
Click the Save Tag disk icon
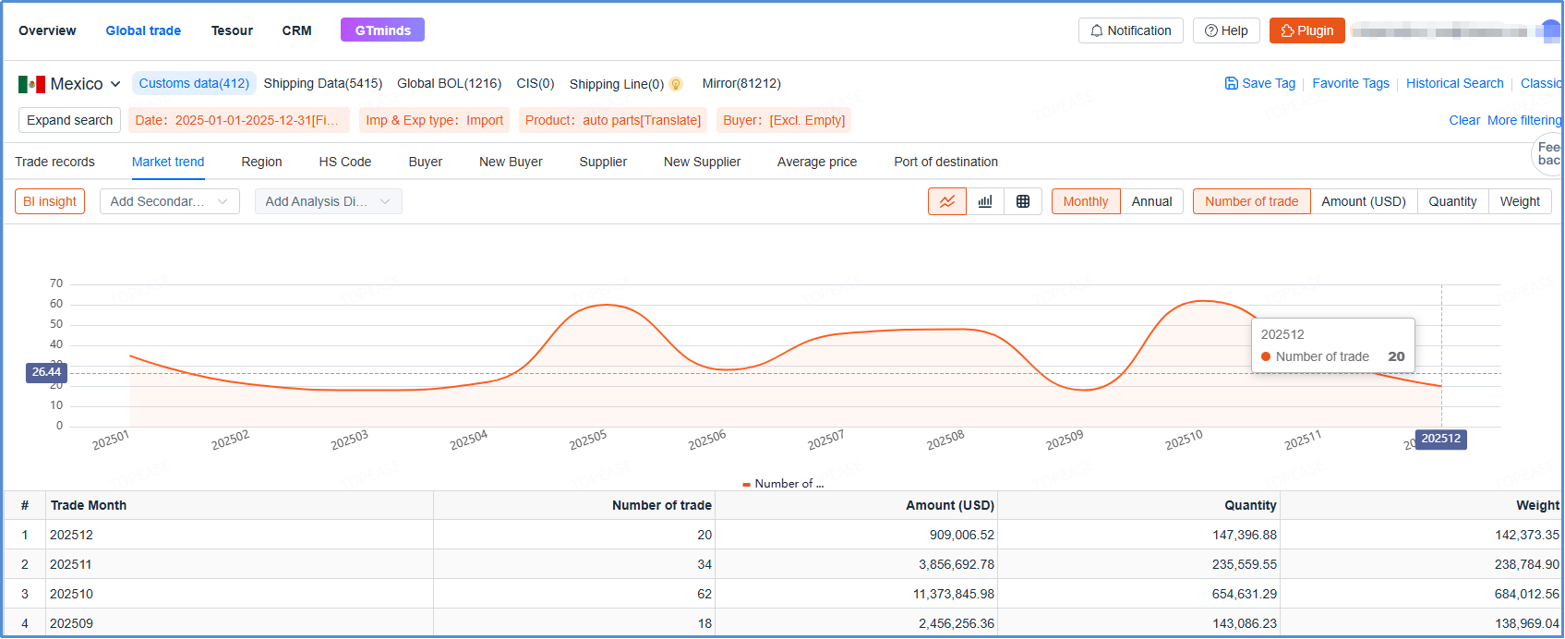click(1231, 83)
